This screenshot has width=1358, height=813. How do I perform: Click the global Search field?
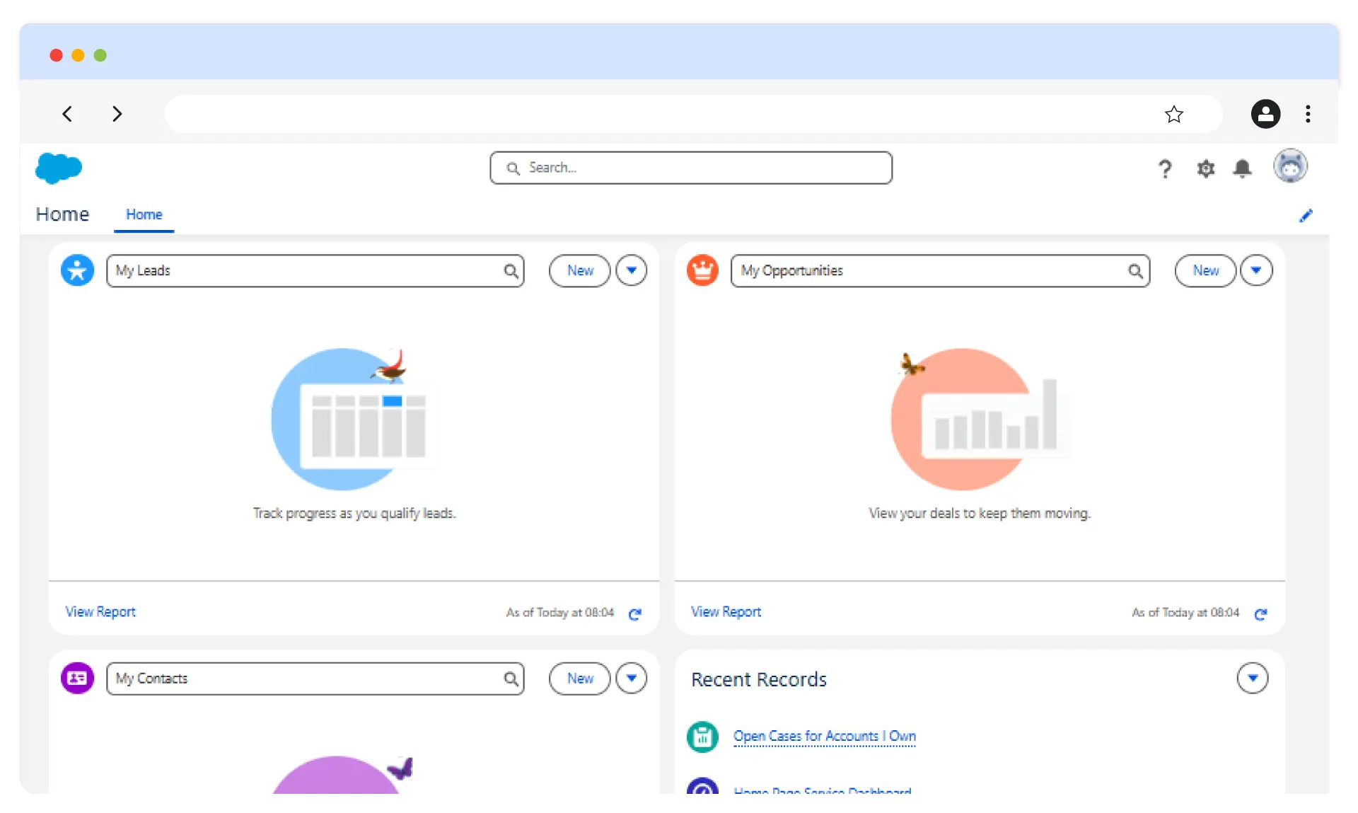click(x=690, y=168)
